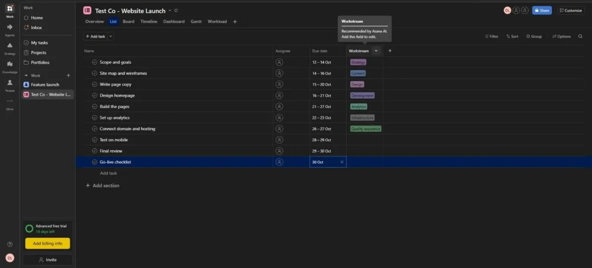
Task: Click the Analytics workstream tag
Action: click(x=359, y=107)
